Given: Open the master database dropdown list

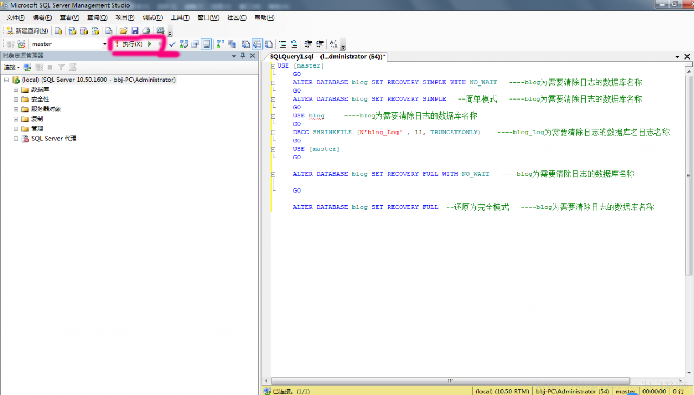Looking at the screenshot, I should coord(105,44).
